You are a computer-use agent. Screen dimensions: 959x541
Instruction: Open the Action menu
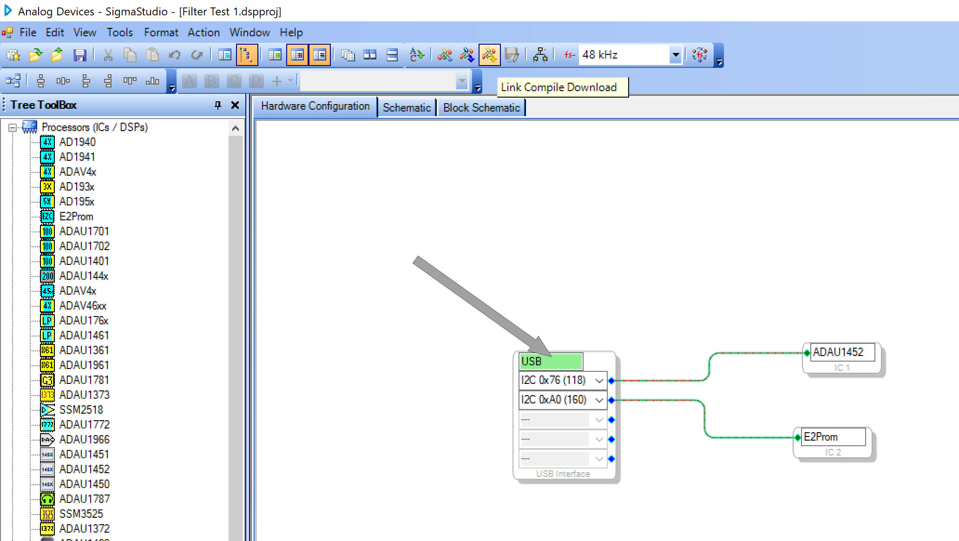click(204, 33)
